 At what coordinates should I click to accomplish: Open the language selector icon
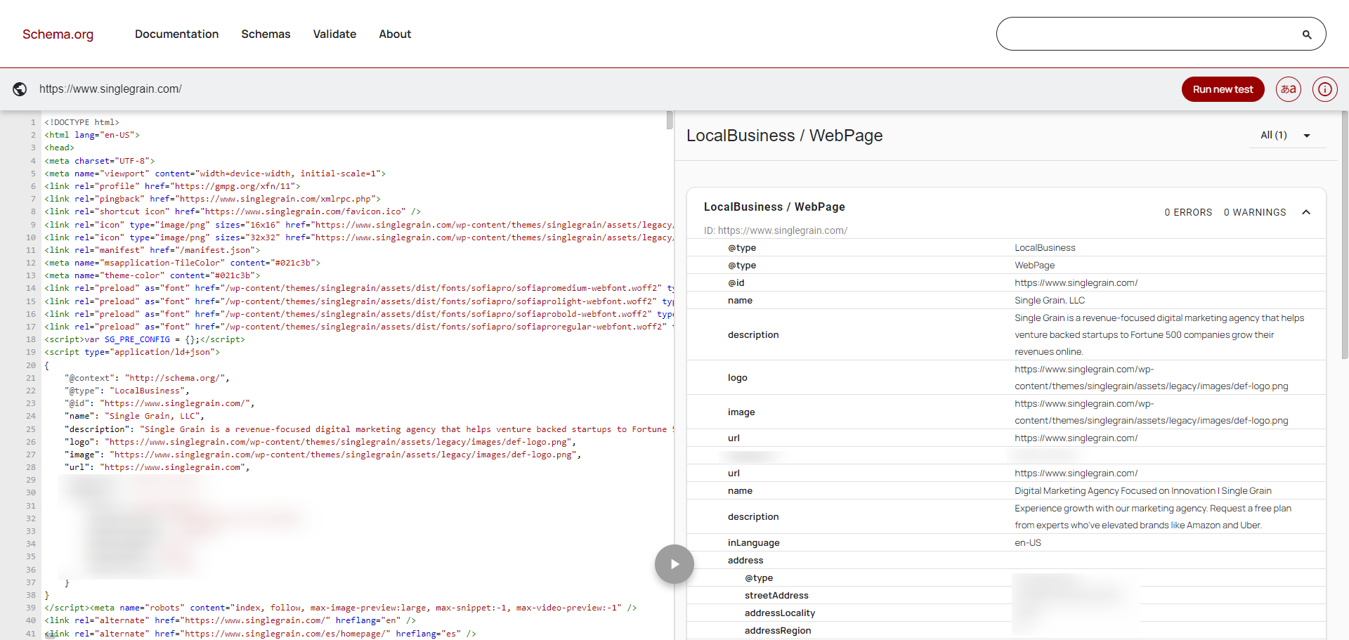click(1289, 89)
